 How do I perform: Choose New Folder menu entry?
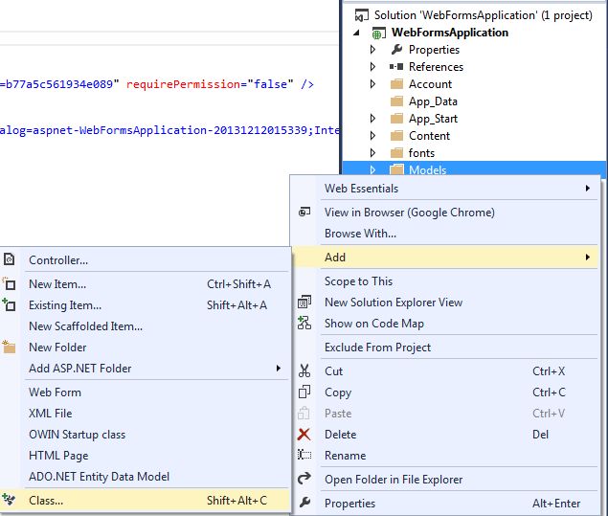[146, 347]
